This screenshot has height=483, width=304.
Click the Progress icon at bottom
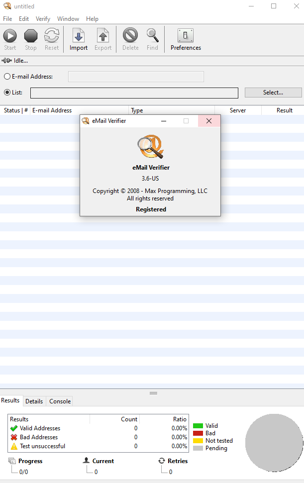12,461
